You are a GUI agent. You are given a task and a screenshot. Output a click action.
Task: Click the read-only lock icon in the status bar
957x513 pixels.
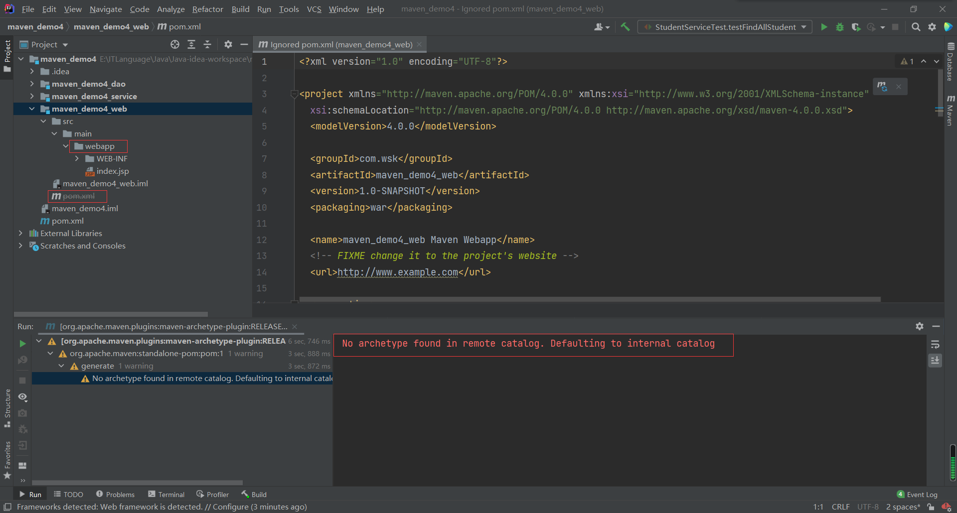click(930, 507)
